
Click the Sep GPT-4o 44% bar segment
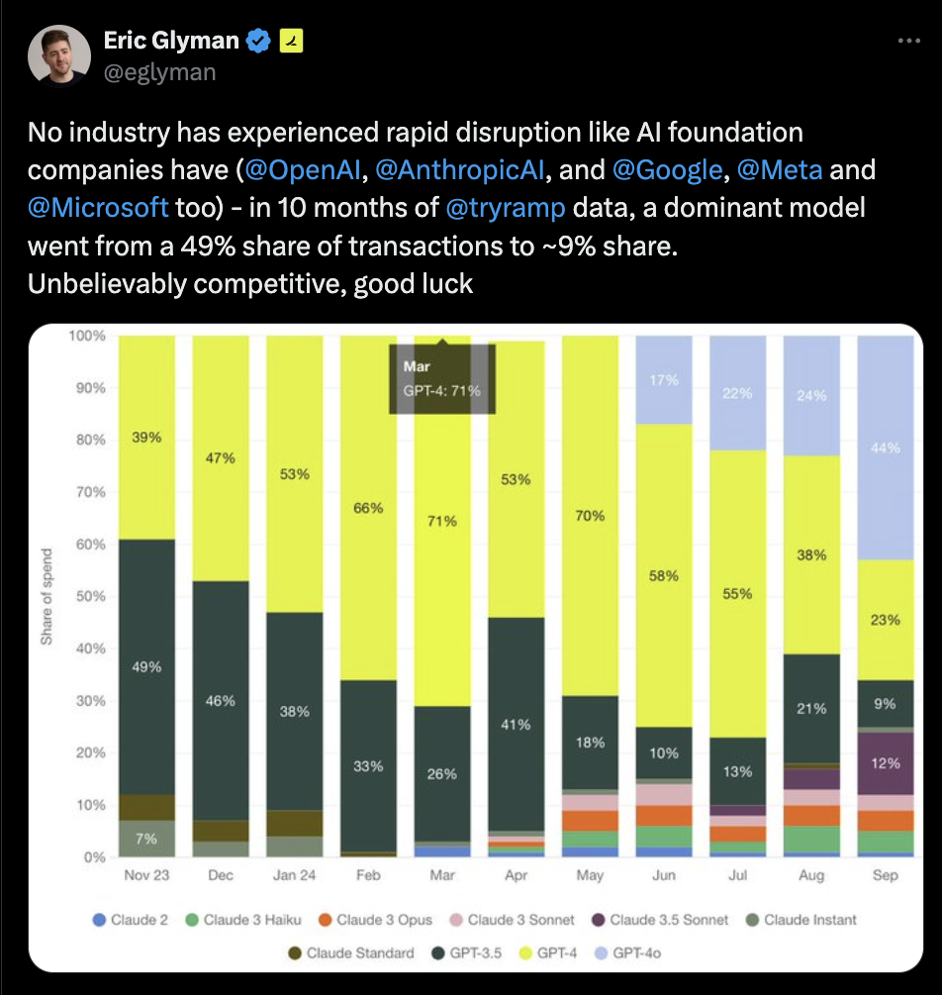886,448
